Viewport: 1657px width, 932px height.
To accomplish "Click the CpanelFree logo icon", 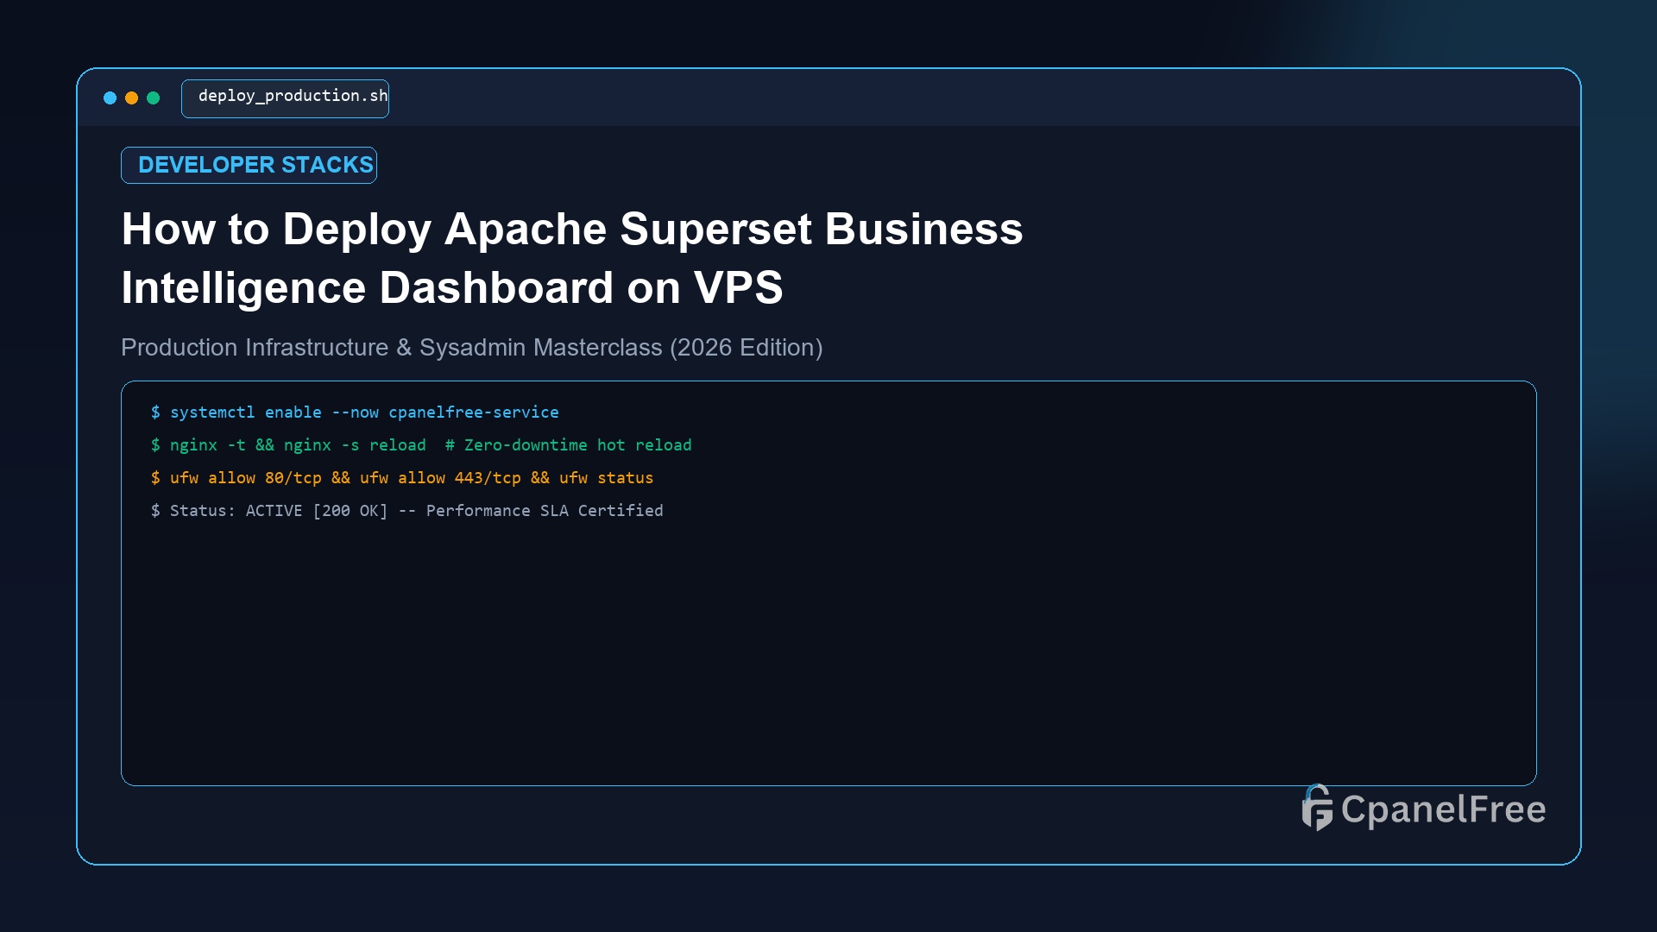I will 1317,808.
